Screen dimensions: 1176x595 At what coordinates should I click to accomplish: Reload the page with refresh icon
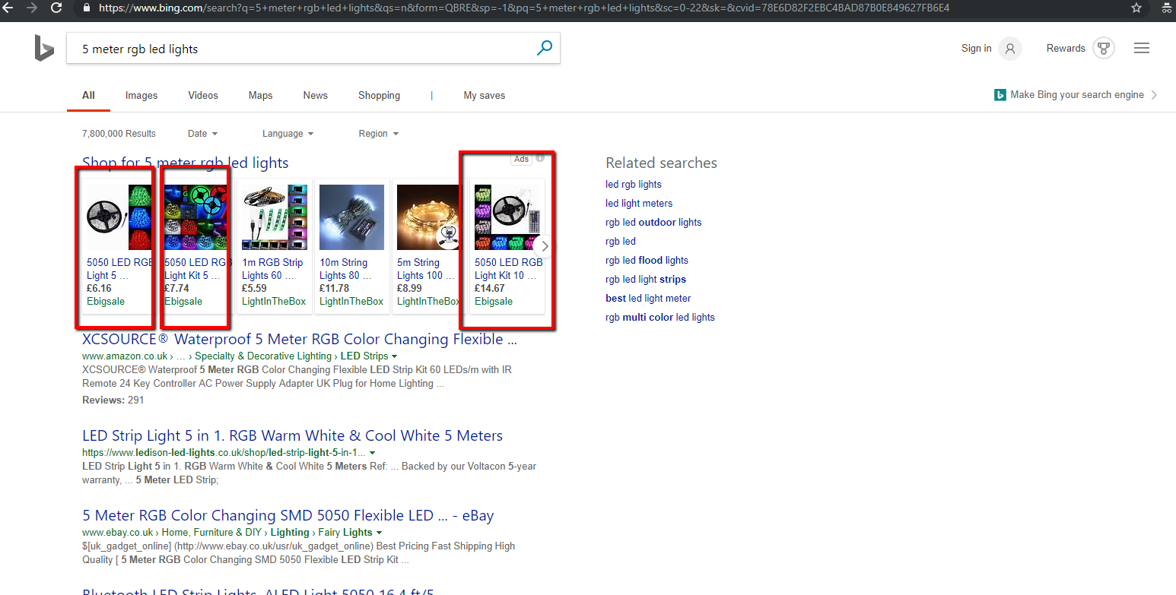56,8
